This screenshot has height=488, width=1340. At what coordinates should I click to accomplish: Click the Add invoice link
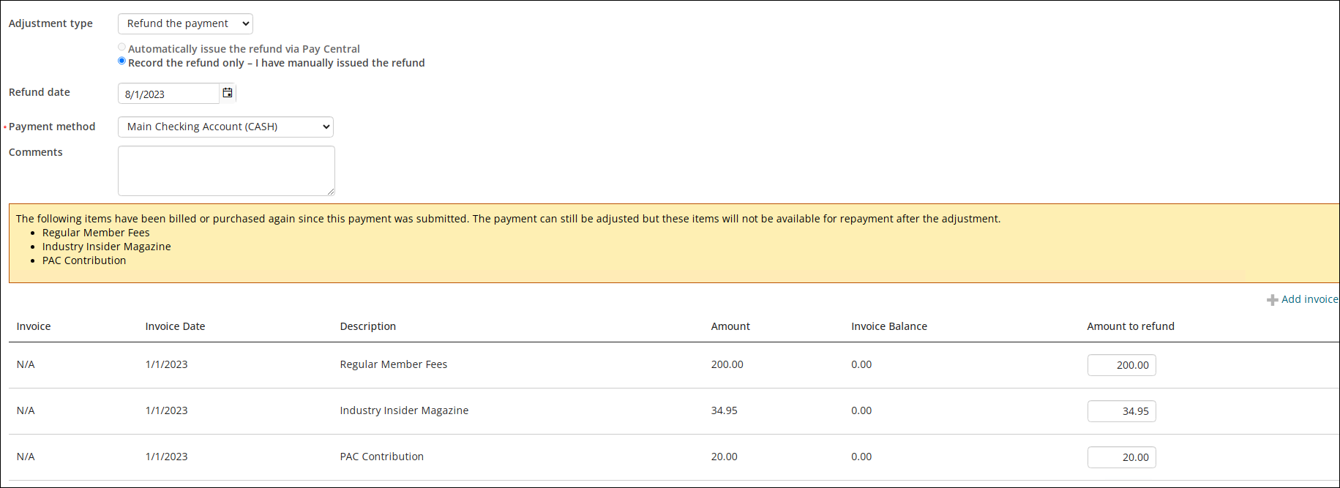(1309, 299)
